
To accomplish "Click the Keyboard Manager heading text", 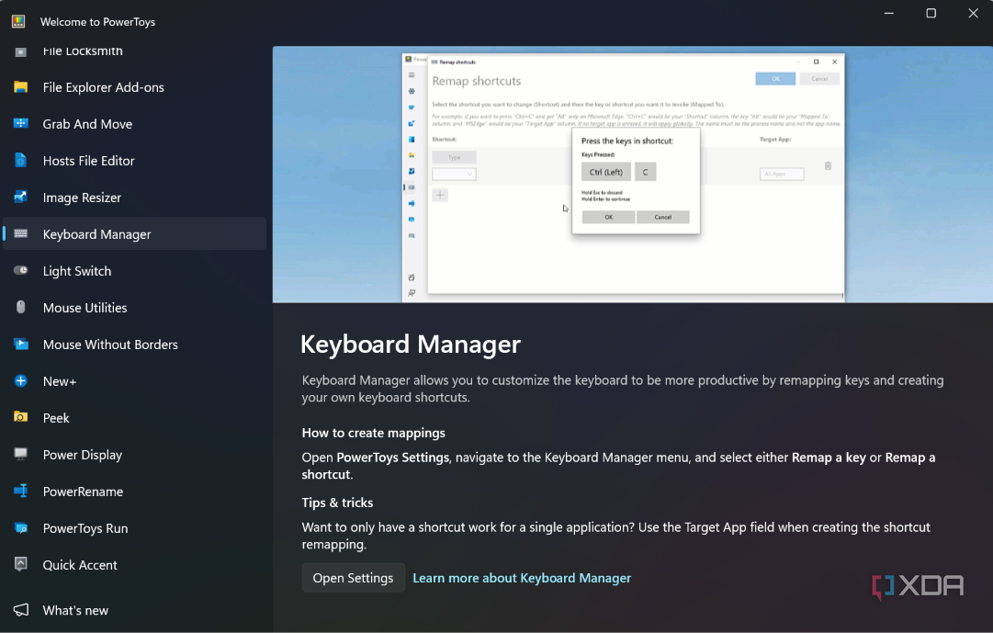I will pyautogui.click(x=411, y=345).
